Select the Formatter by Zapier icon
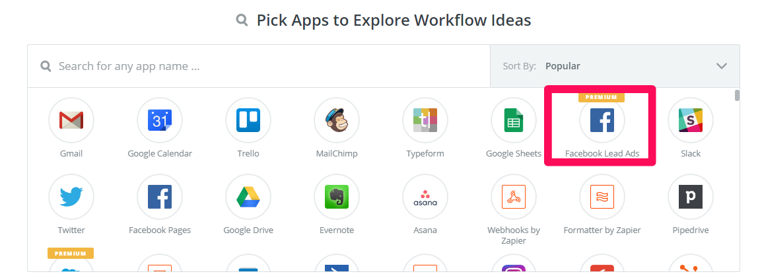Image resolution: width=760 pixels, height=276 pixels. click(x=602, y=197)
